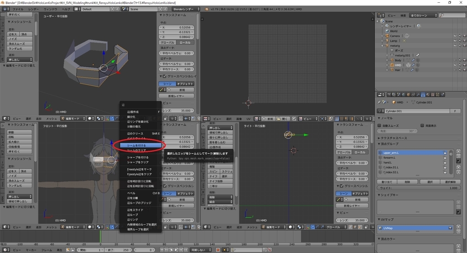Click the Lamp object icon in outliner
The height and width of the screenshot is (253, 467).
tap(387, 41)
